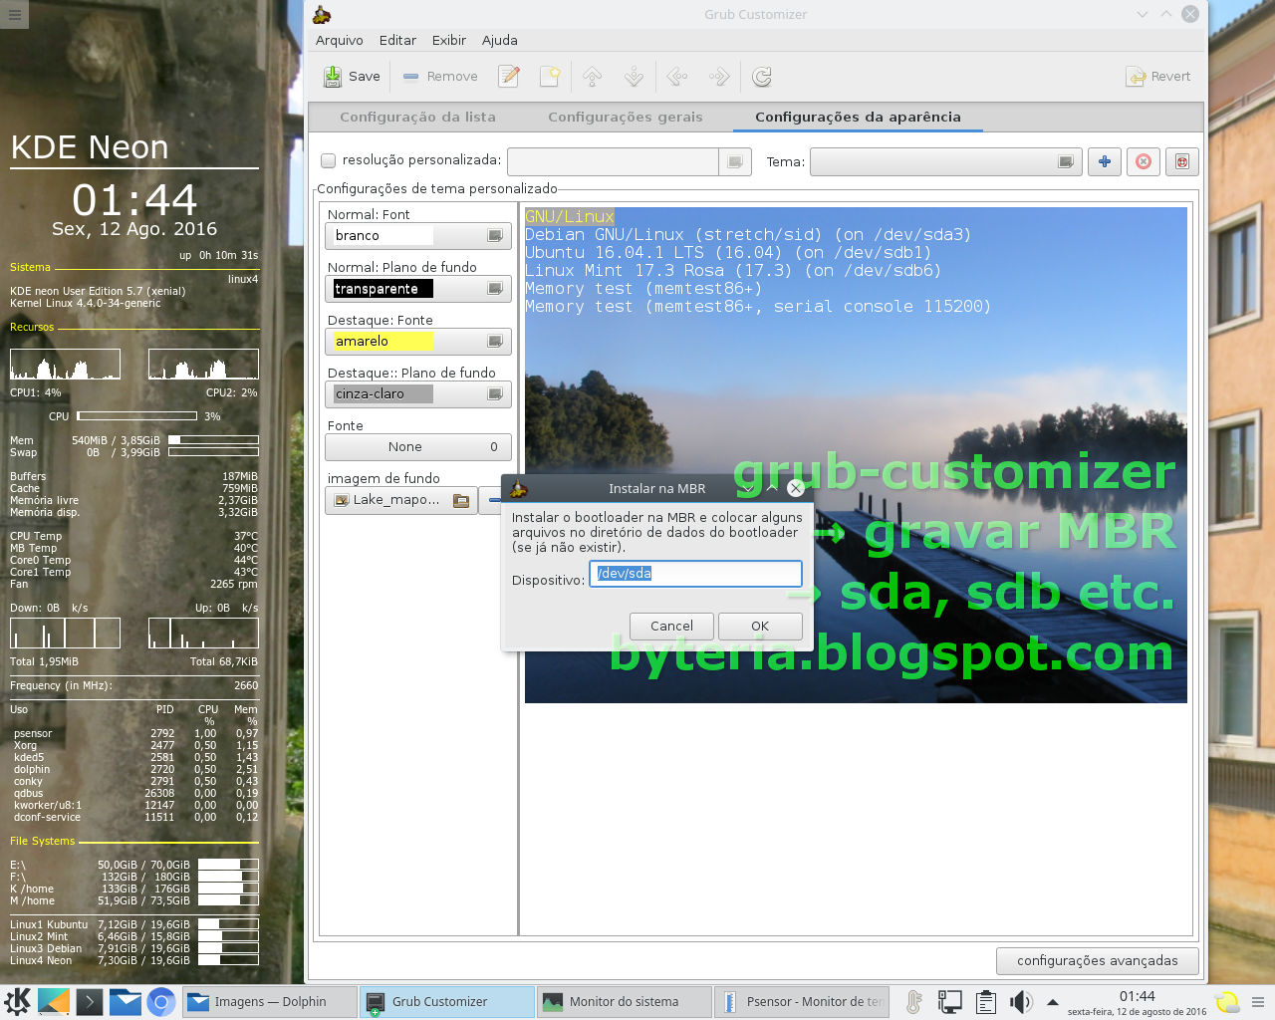Click the remove theme icon next to Tema
Screen dimensions: 1275x1020
(x=1143, y=161)
